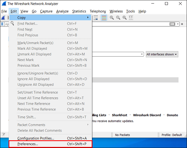The width and height of the screenshot is (187, 148).
Task: Open the All interfaces shown dropdown
Action: pos(162,54)
